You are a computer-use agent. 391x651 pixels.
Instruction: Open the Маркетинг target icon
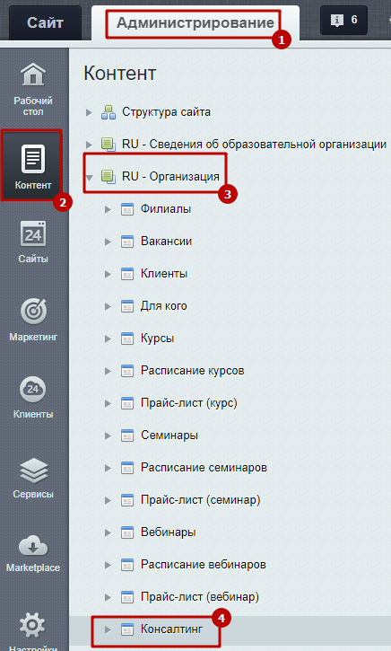point(33,312)
